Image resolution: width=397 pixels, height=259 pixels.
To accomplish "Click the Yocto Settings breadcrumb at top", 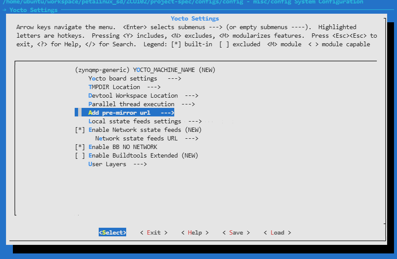I will 33,10.
